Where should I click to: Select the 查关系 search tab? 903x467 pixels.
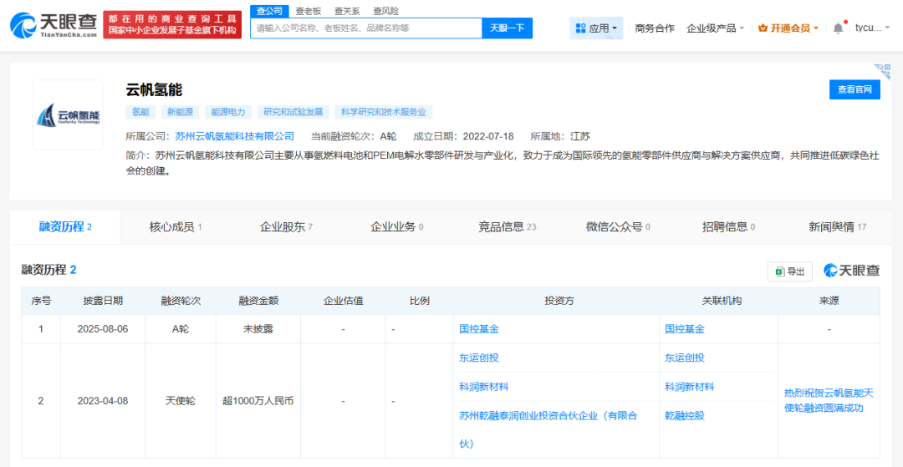pyautogui.click(x=347, y=11)
